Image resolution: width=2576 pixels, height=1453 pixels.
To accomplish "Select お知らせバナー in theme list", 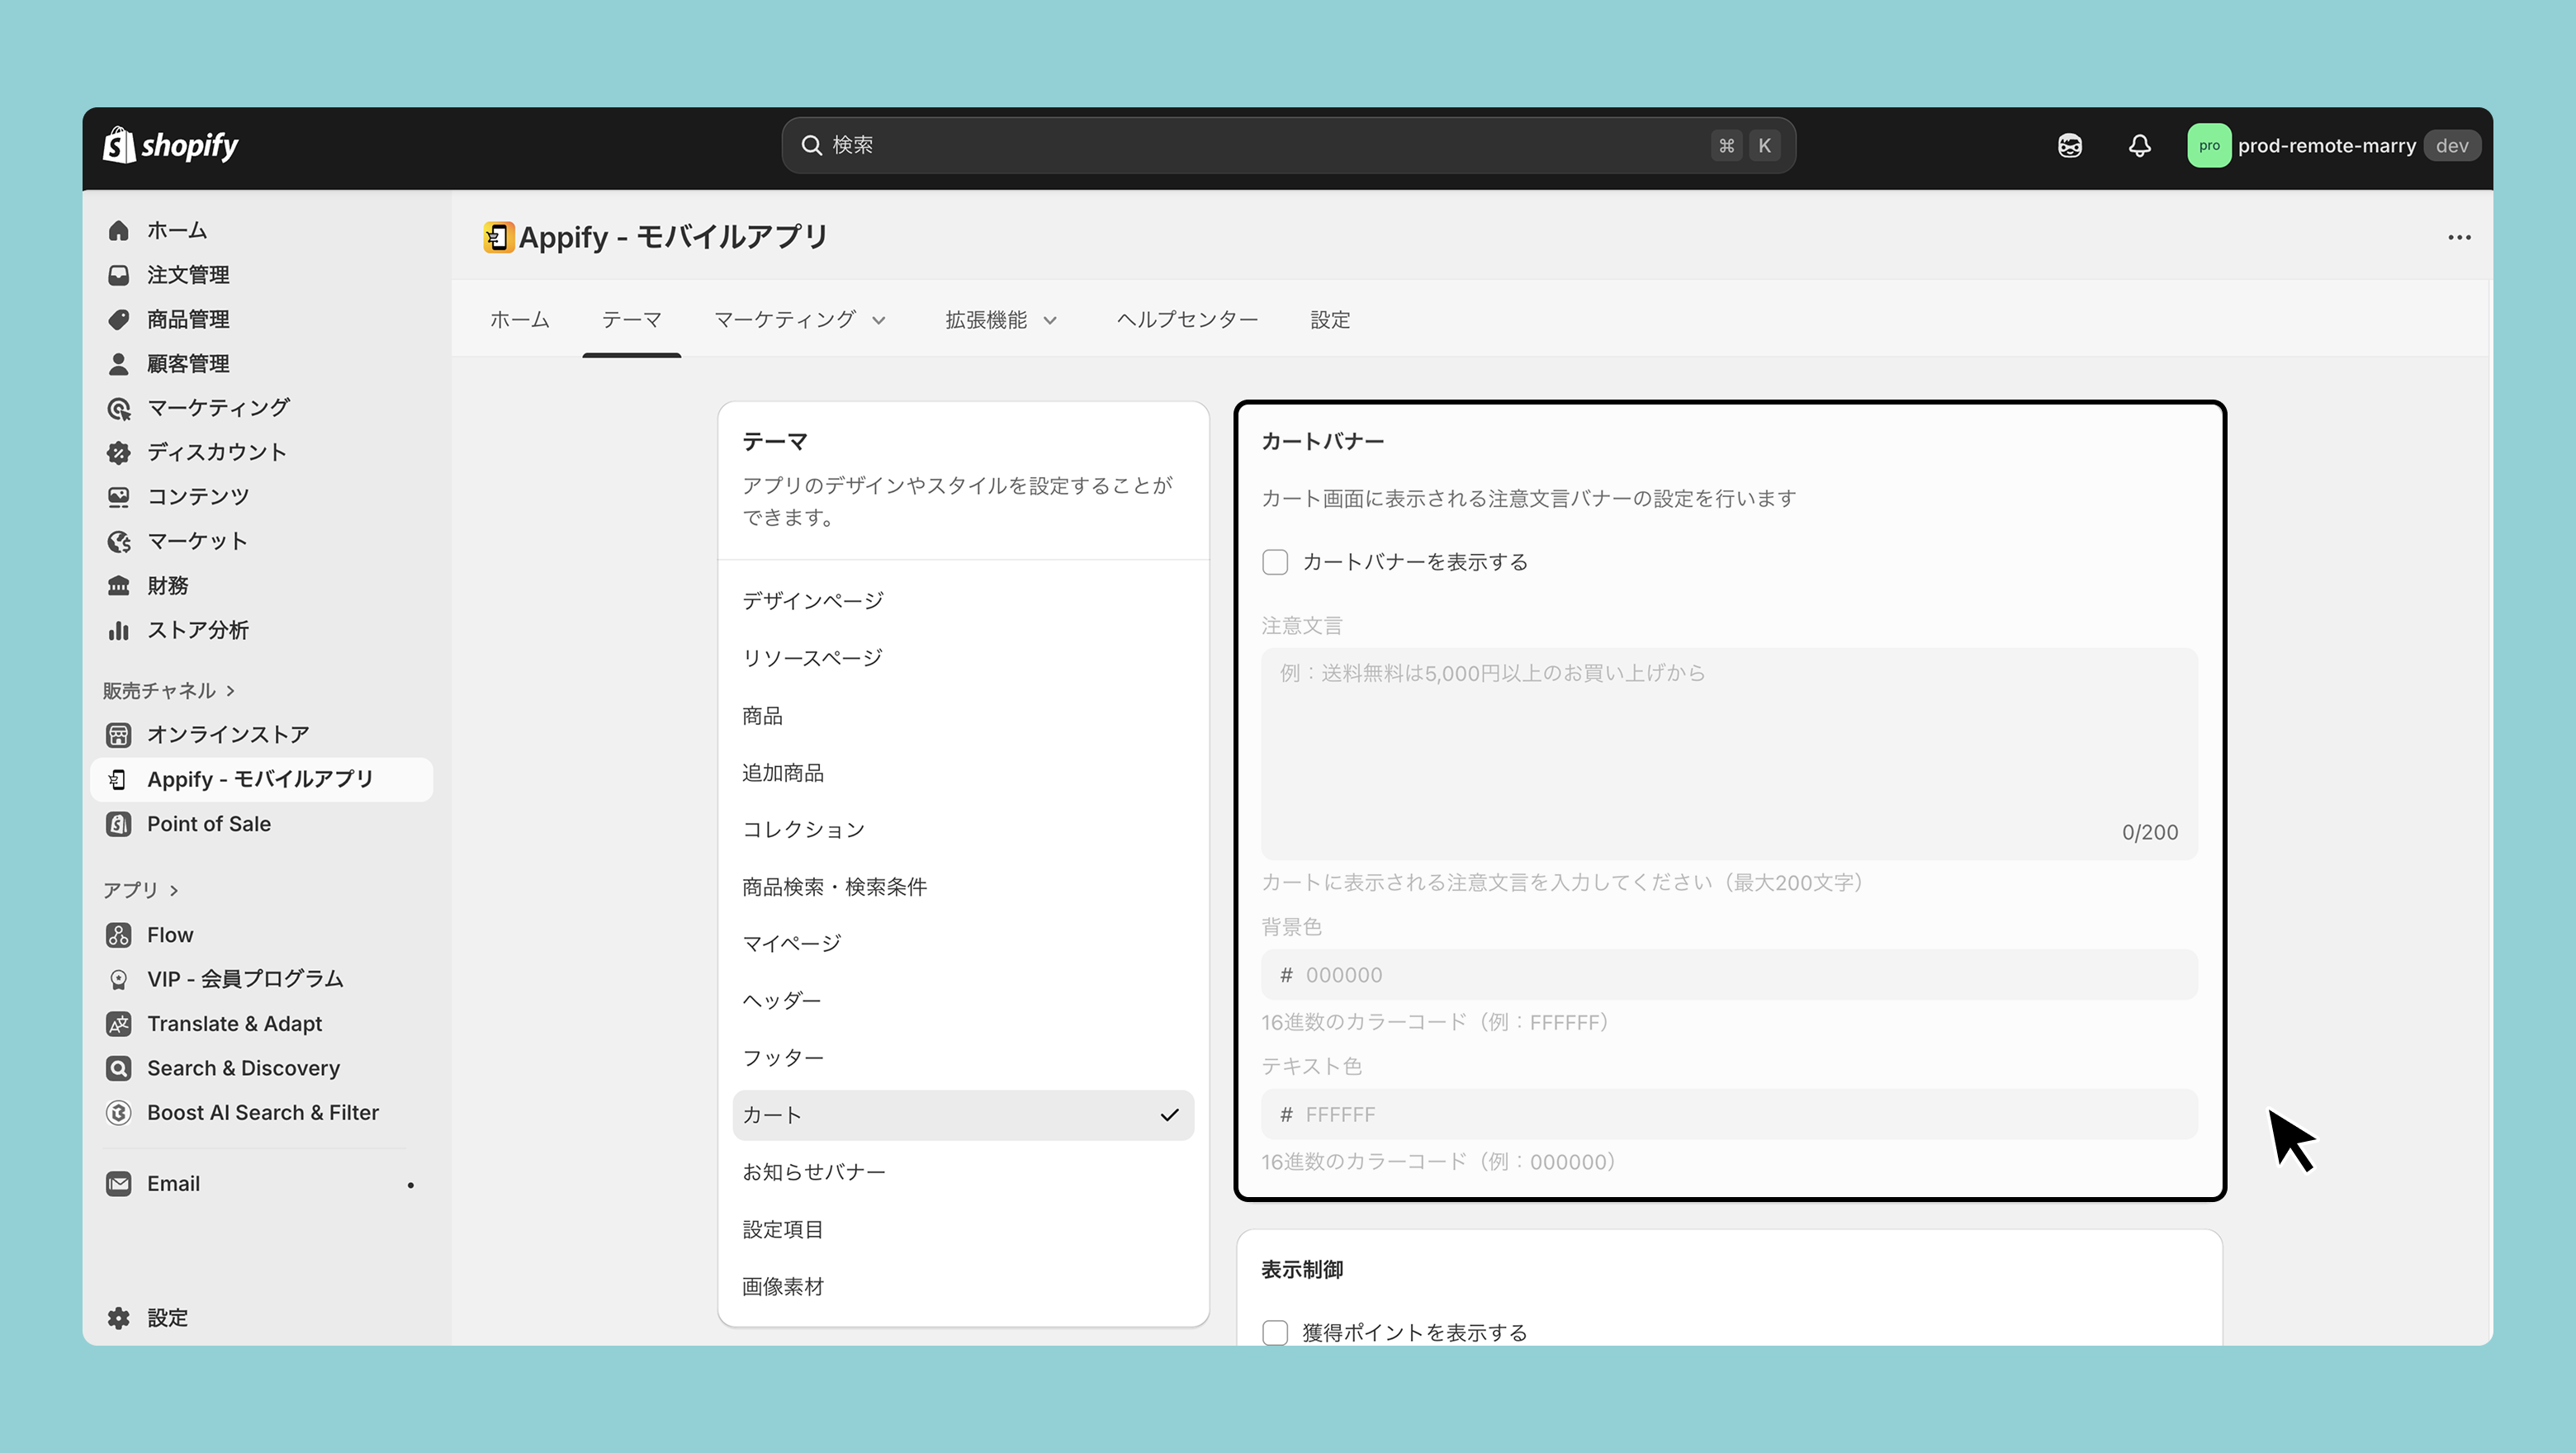I will [x=814, y=1172].
